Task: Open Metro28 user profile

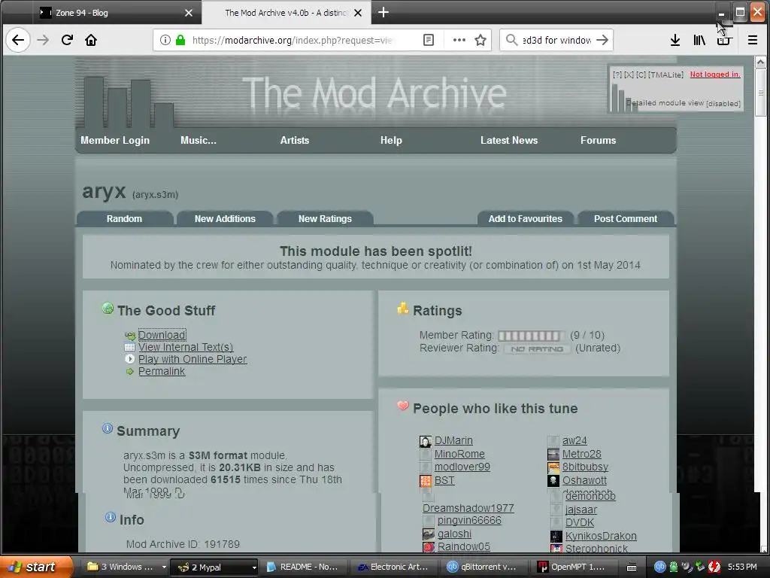Action: point(582,454)
